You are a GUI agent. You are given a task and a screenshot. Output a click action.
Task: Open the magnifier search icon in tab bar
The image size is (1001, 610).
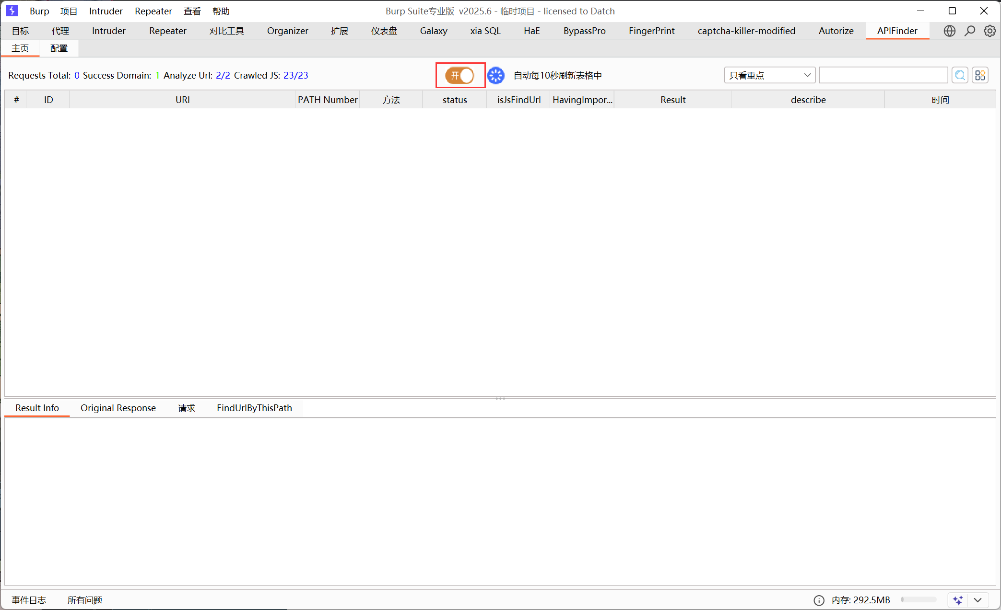tap(969, 31)
